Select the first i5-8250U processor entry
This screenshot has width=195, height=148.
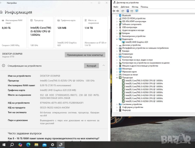pos(144,80)
